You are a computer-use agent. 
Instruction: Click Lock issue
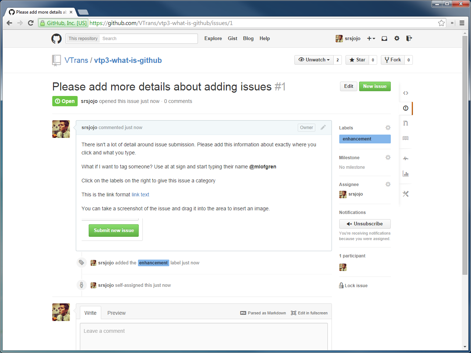[353, 285]
